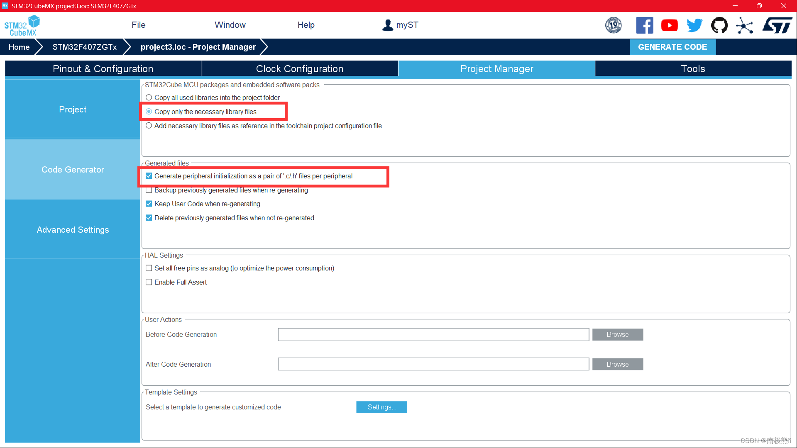The height and width of the screenshot is (448, 797).
Task: Click the ST community network icon
Action: point(744,25)
